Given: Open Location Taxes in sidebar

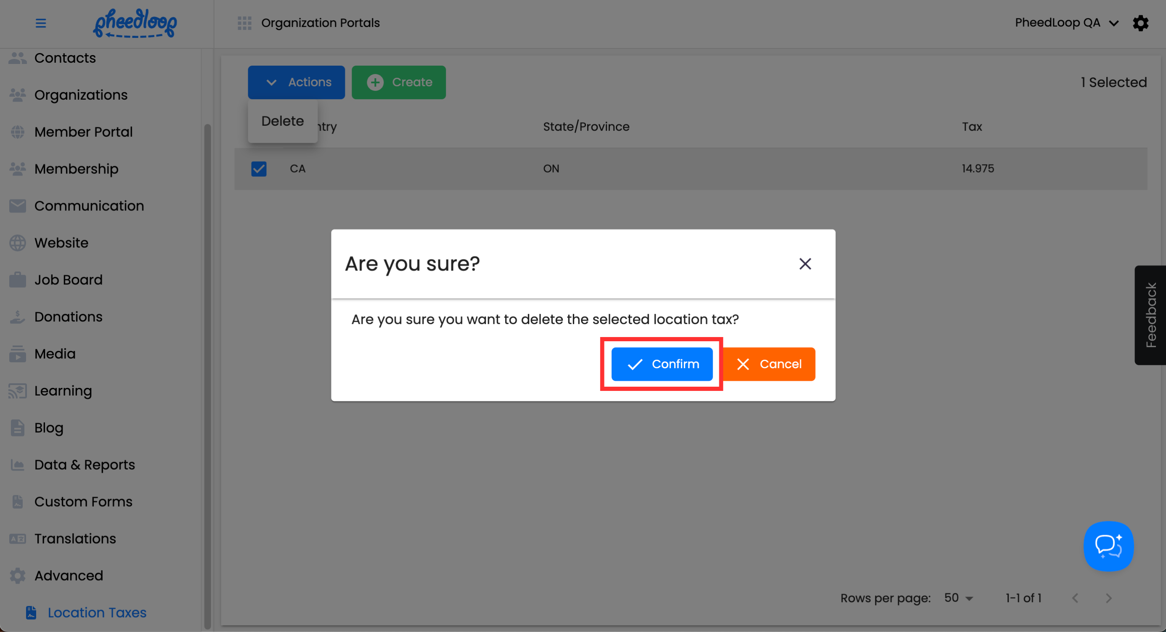Looking at the screenshot, I should pos(97,613).
